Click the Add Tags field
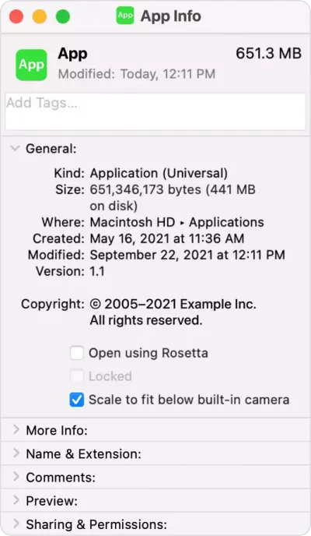Screen dimensions: 311x536 click(x=155, y=111)
